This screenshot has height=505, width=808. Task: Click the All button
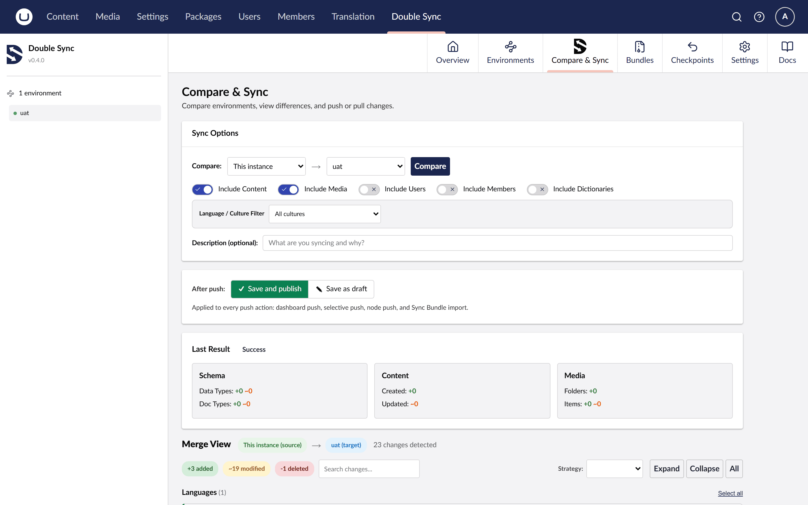pos(734,469)
